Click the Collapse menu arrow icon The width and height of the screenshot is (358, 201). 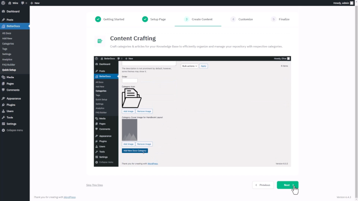point(4,130)
